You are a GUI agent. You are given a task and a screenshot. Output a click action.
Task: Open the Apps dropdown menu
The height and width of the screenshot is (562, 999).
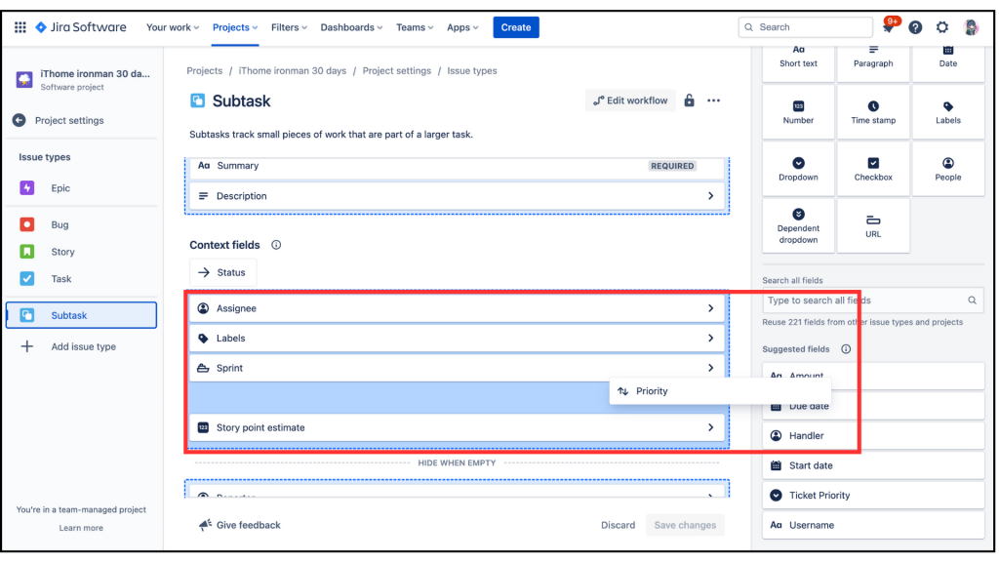point(462,27)
